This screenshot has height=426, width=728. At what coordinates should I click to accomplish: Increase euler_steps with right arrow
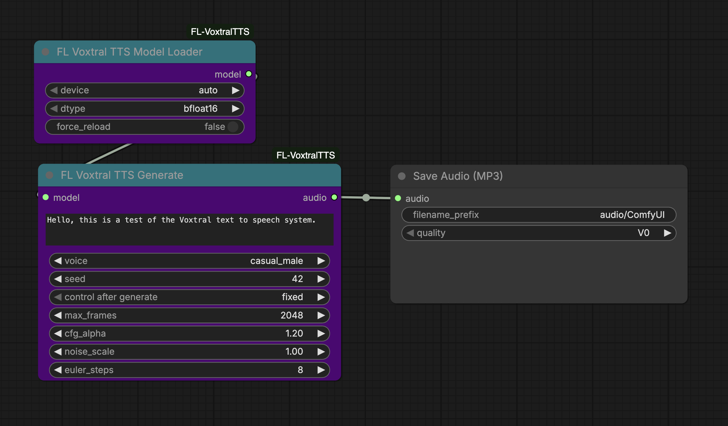click(x=321, y=370)
